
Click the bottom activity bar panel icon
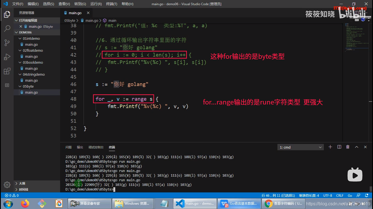click(x=7, y=85)
